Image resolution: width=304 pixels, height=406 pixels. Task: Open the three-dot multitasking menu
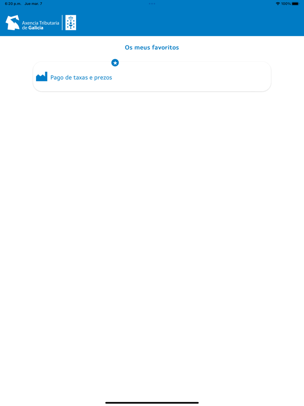pos(152,3)
